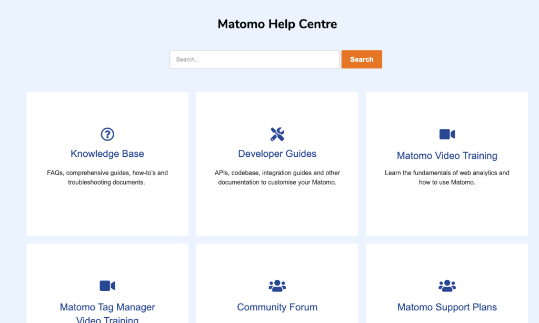This screenshot has width=539, height=323.
Task: Click the Matomo Tag Manager Video Training card
Action: tap(107, 263)
